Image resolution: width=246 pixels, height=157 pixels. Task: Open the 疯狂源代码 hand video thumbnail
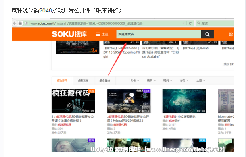73,101
